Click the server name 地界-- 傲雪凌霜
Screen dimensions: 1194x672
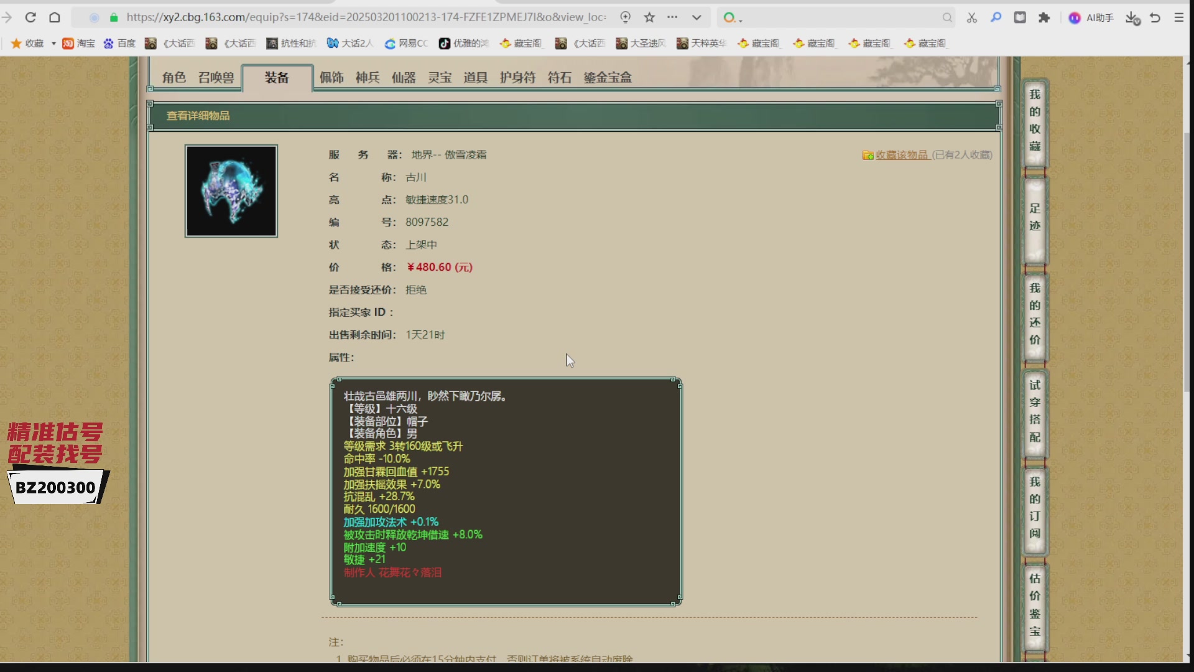(448, 155)
